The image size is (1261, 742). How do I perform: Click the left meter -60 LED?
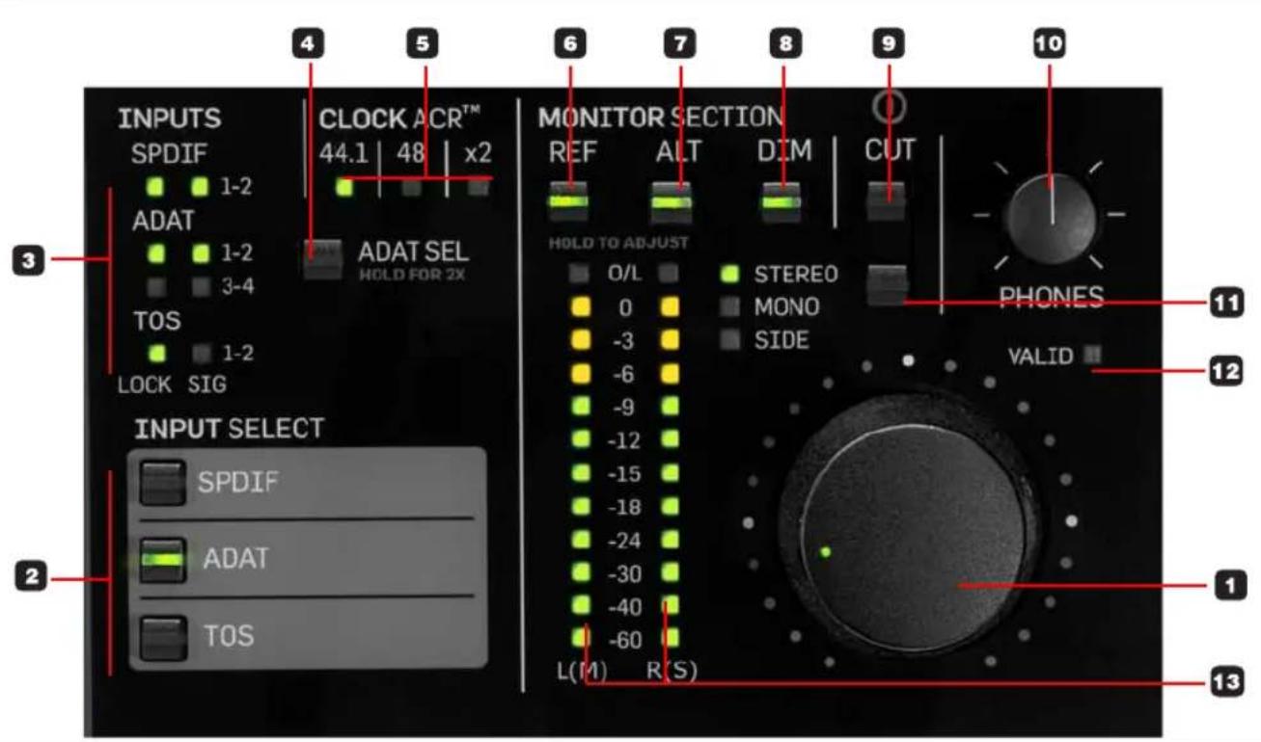(x=580, y=638)
